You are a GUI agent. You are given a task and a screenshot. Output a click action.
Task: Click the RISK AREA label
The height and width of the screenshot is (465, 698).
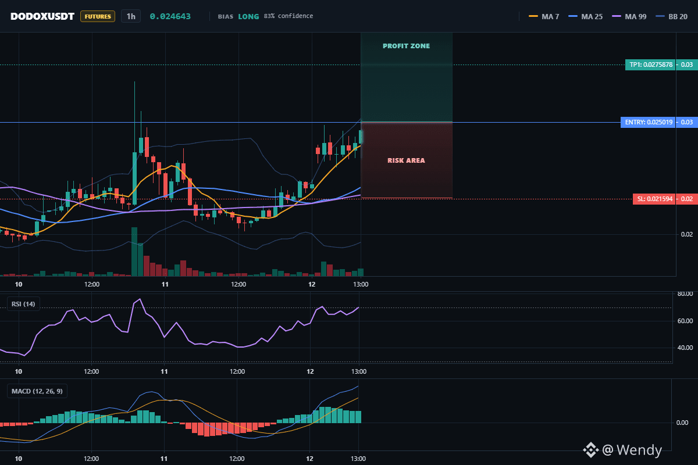click(407, 160)
